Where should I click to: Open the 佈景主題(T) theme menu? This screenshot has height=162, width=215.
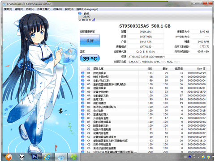[x=43, y=9]
